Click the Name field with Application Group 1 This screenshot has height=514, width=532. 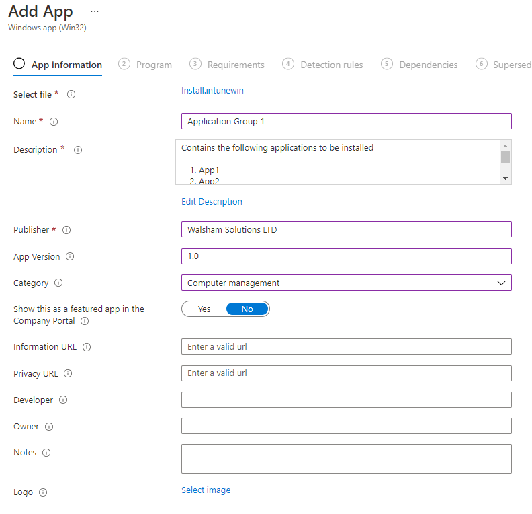pos(347,121)
